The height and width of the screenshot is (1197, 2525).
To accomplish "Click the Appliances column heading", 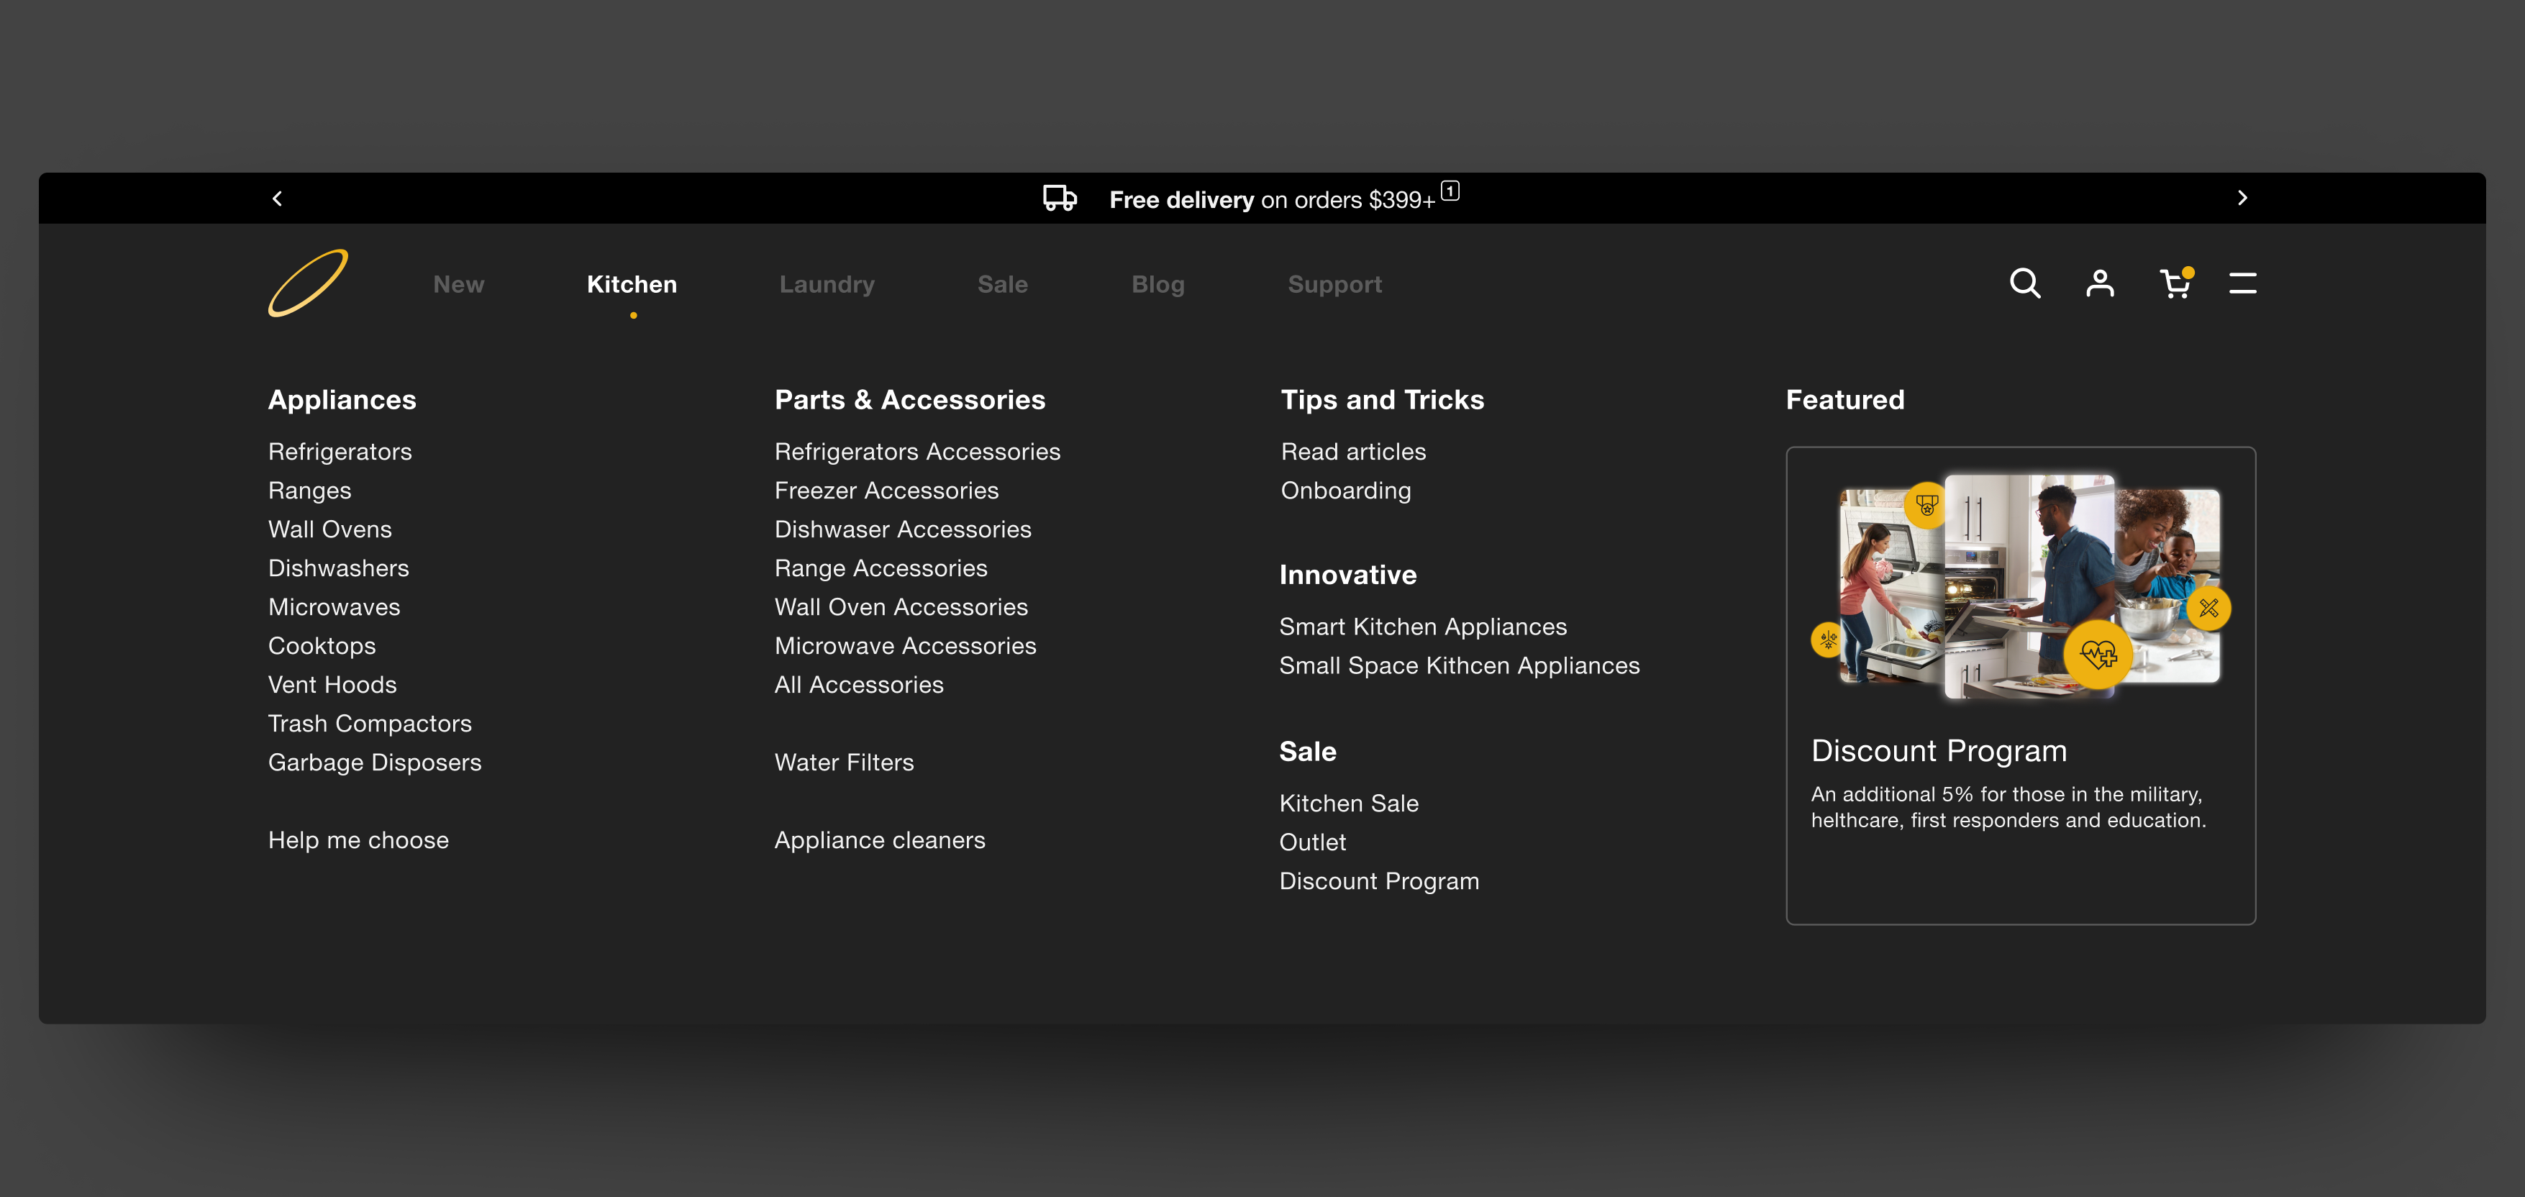I will [342, 400].
